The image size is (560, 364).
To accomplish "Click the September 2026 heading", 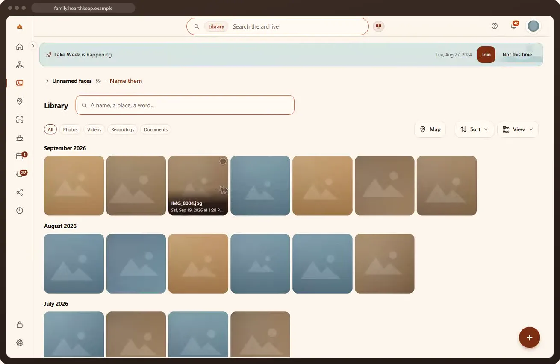I will 65,148.
